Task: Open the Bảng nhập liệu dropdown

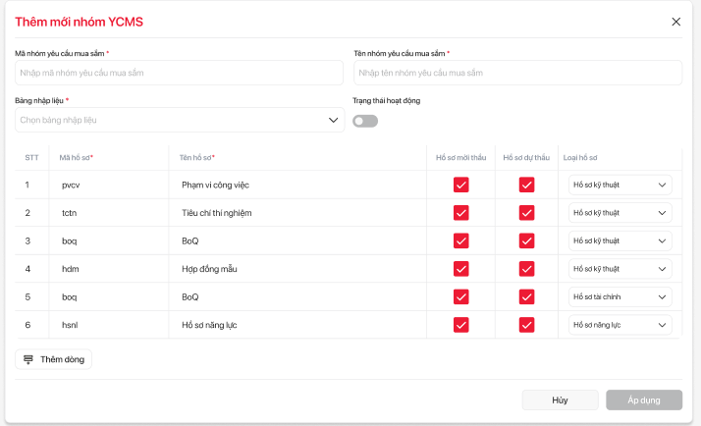Action: 179,120
